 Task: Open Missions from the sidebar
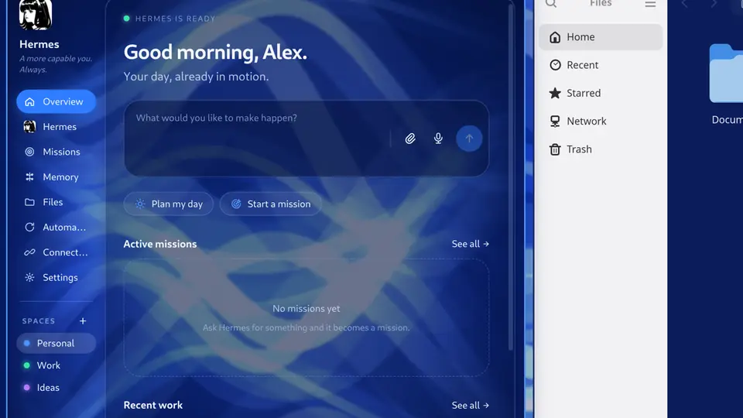(x=56, y=152)
